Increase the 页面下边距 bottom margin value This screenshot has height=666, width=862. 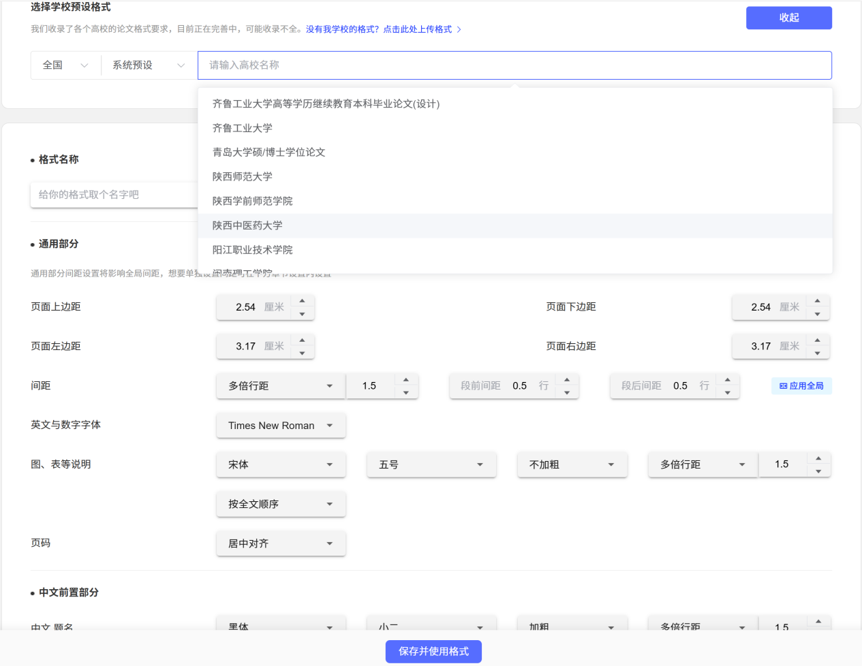tap(817, 300)
